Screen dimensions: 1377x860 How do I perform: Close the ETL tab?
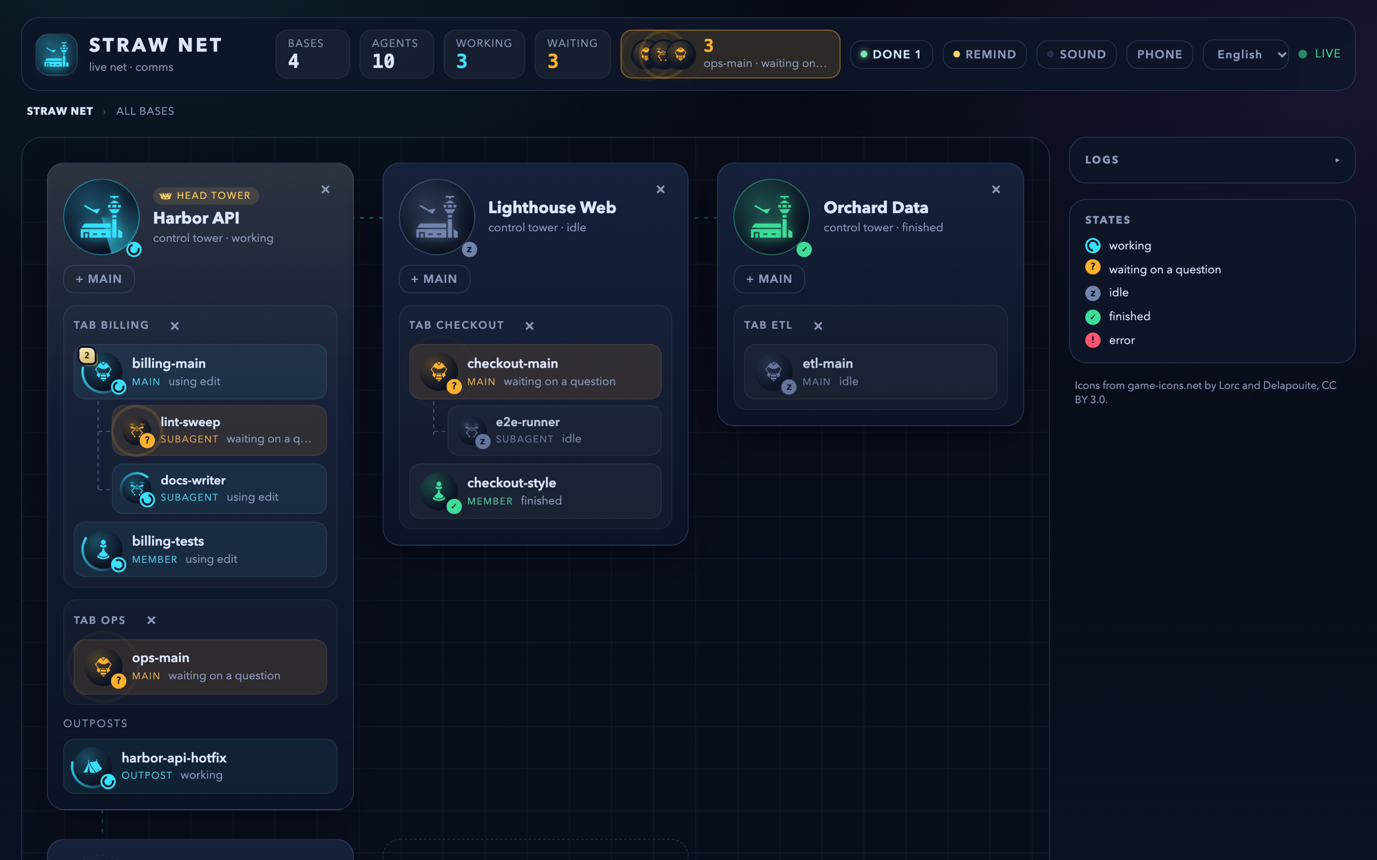pos(818,326)
